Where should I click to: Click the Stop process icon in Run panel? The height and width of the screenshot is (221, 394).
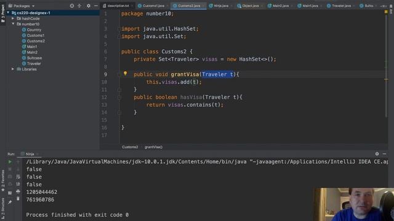(x=10, y=169)
